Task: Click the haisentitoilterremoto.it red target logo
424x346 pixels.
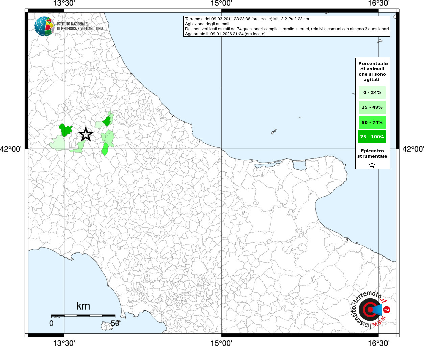Action: point(369,310)
